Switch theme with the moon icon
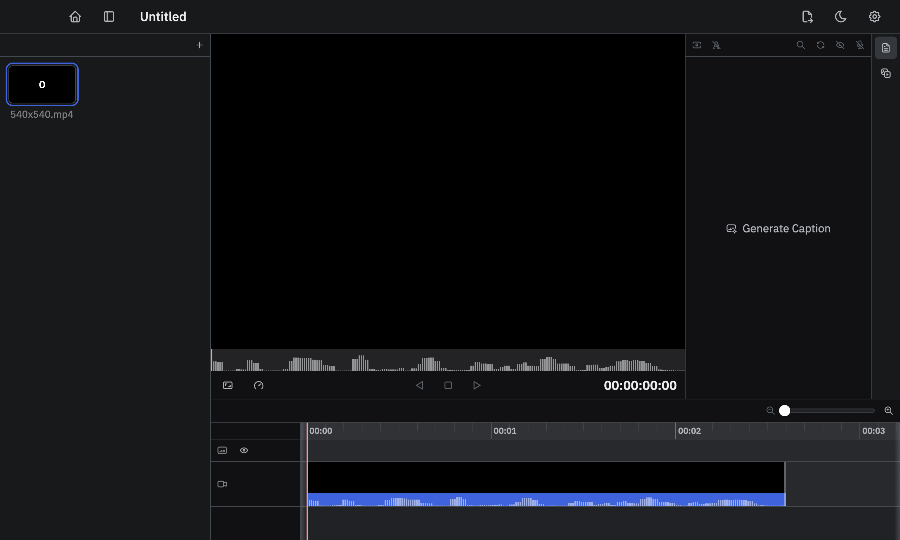This screenshot has height=540, width=900. [840, 17]
